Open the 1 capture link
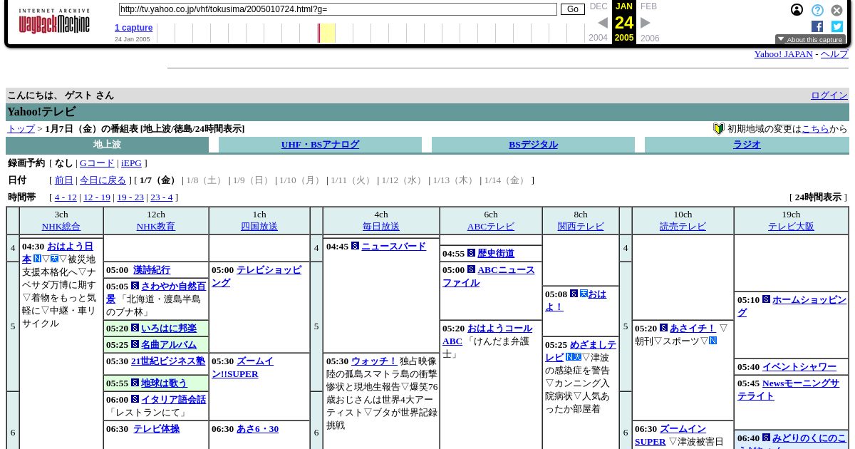The image size is (855, 449). pyautogui.click(x=134, y=28)
